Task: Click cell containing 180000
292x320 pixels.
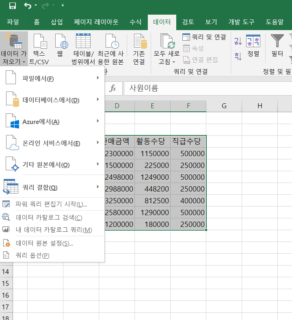Action: [152, 224]
